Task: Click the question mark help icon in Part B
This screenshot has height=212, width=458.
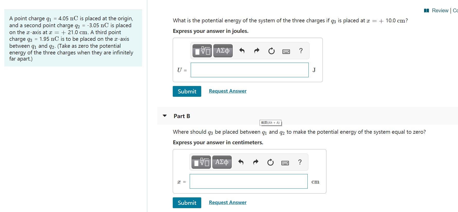Action: point(300,162)
